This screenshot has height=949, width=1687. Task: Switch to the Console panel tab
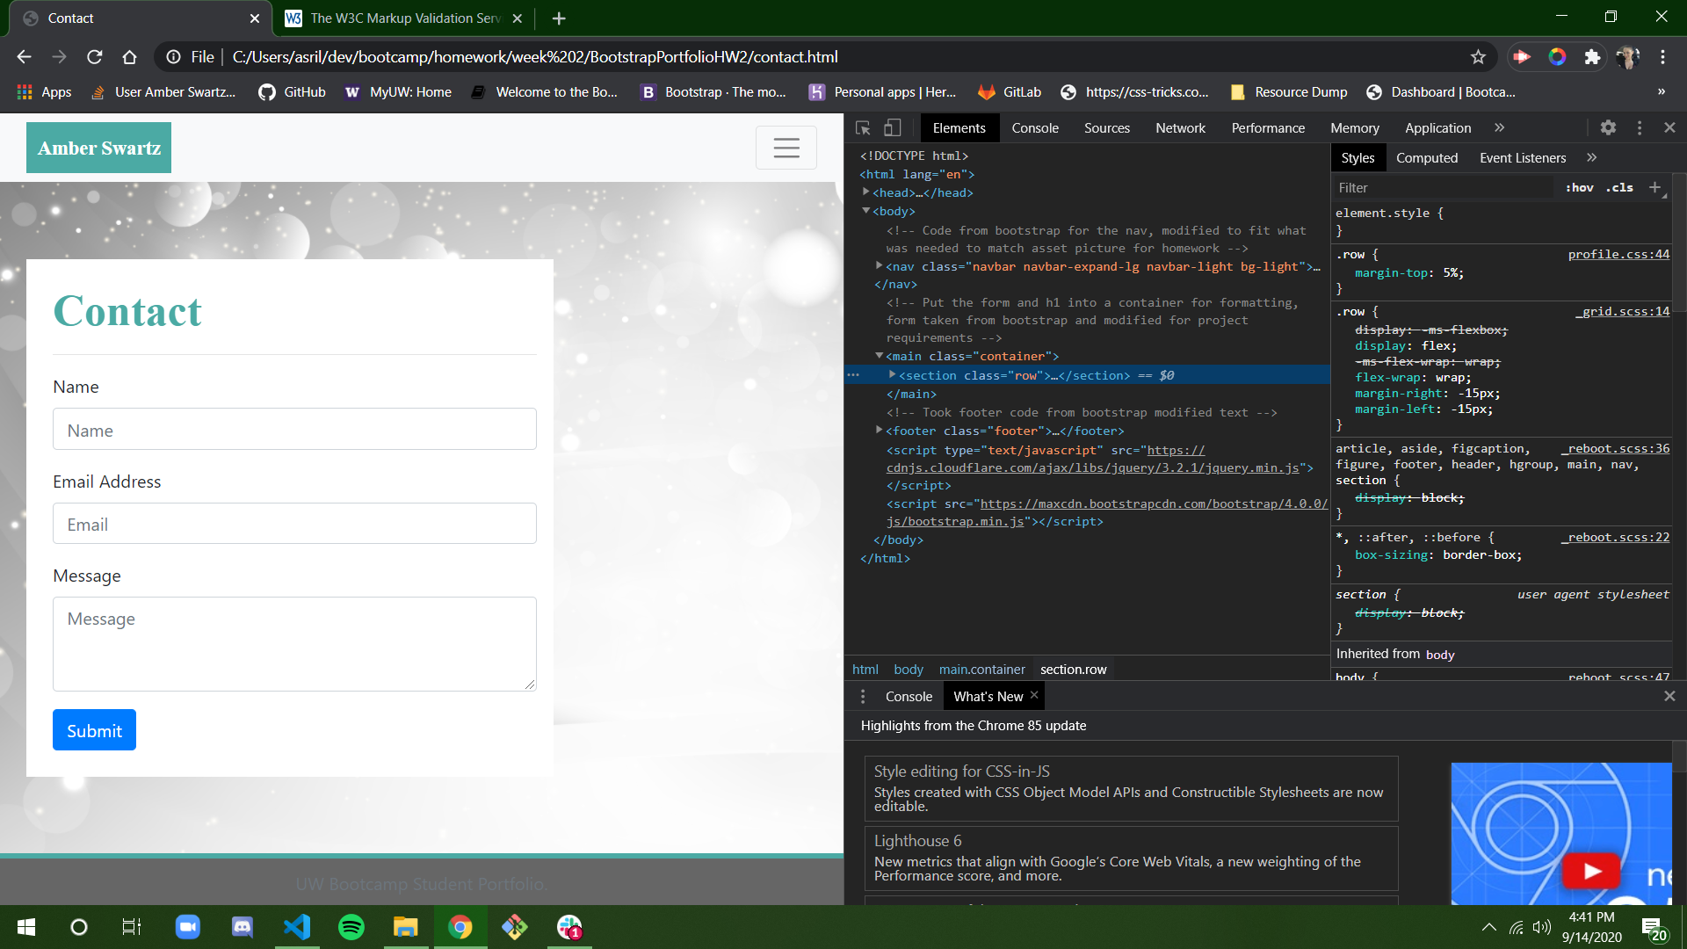1035,127
